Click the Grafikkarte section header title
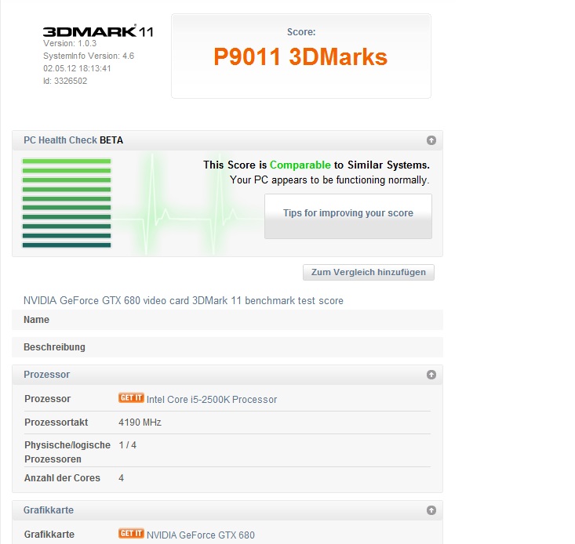The height and width of the screenshot is (544, 575). click(x=49, y=510)
